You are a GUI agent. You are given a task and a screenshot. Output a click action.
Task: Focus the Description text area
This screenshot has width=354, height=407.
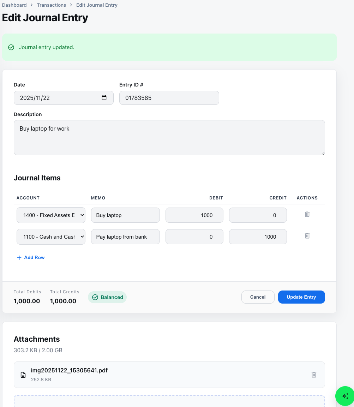pos(169,138)
